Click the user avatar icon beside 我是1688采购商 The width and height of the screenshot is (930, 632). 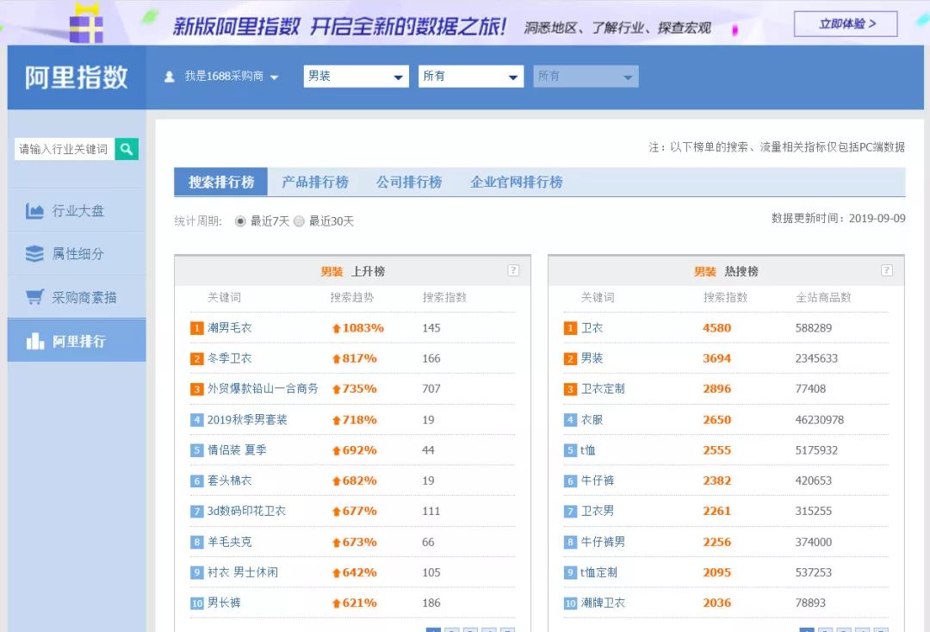tap(170, 77)
